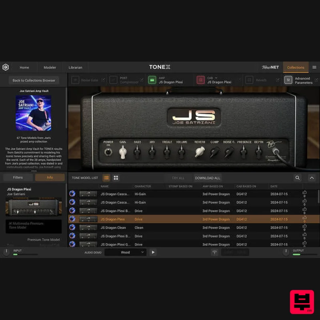The width and height of the screenshot is (320, 320).
Task: Click the TRY ALL button
Action: click(x=178, y=178)
